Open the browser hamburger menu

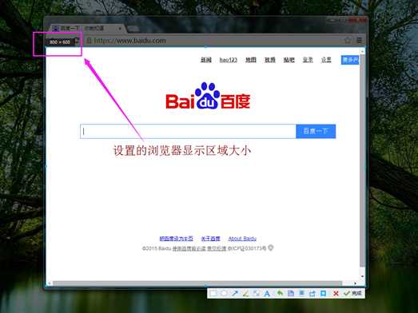[360, 41]
